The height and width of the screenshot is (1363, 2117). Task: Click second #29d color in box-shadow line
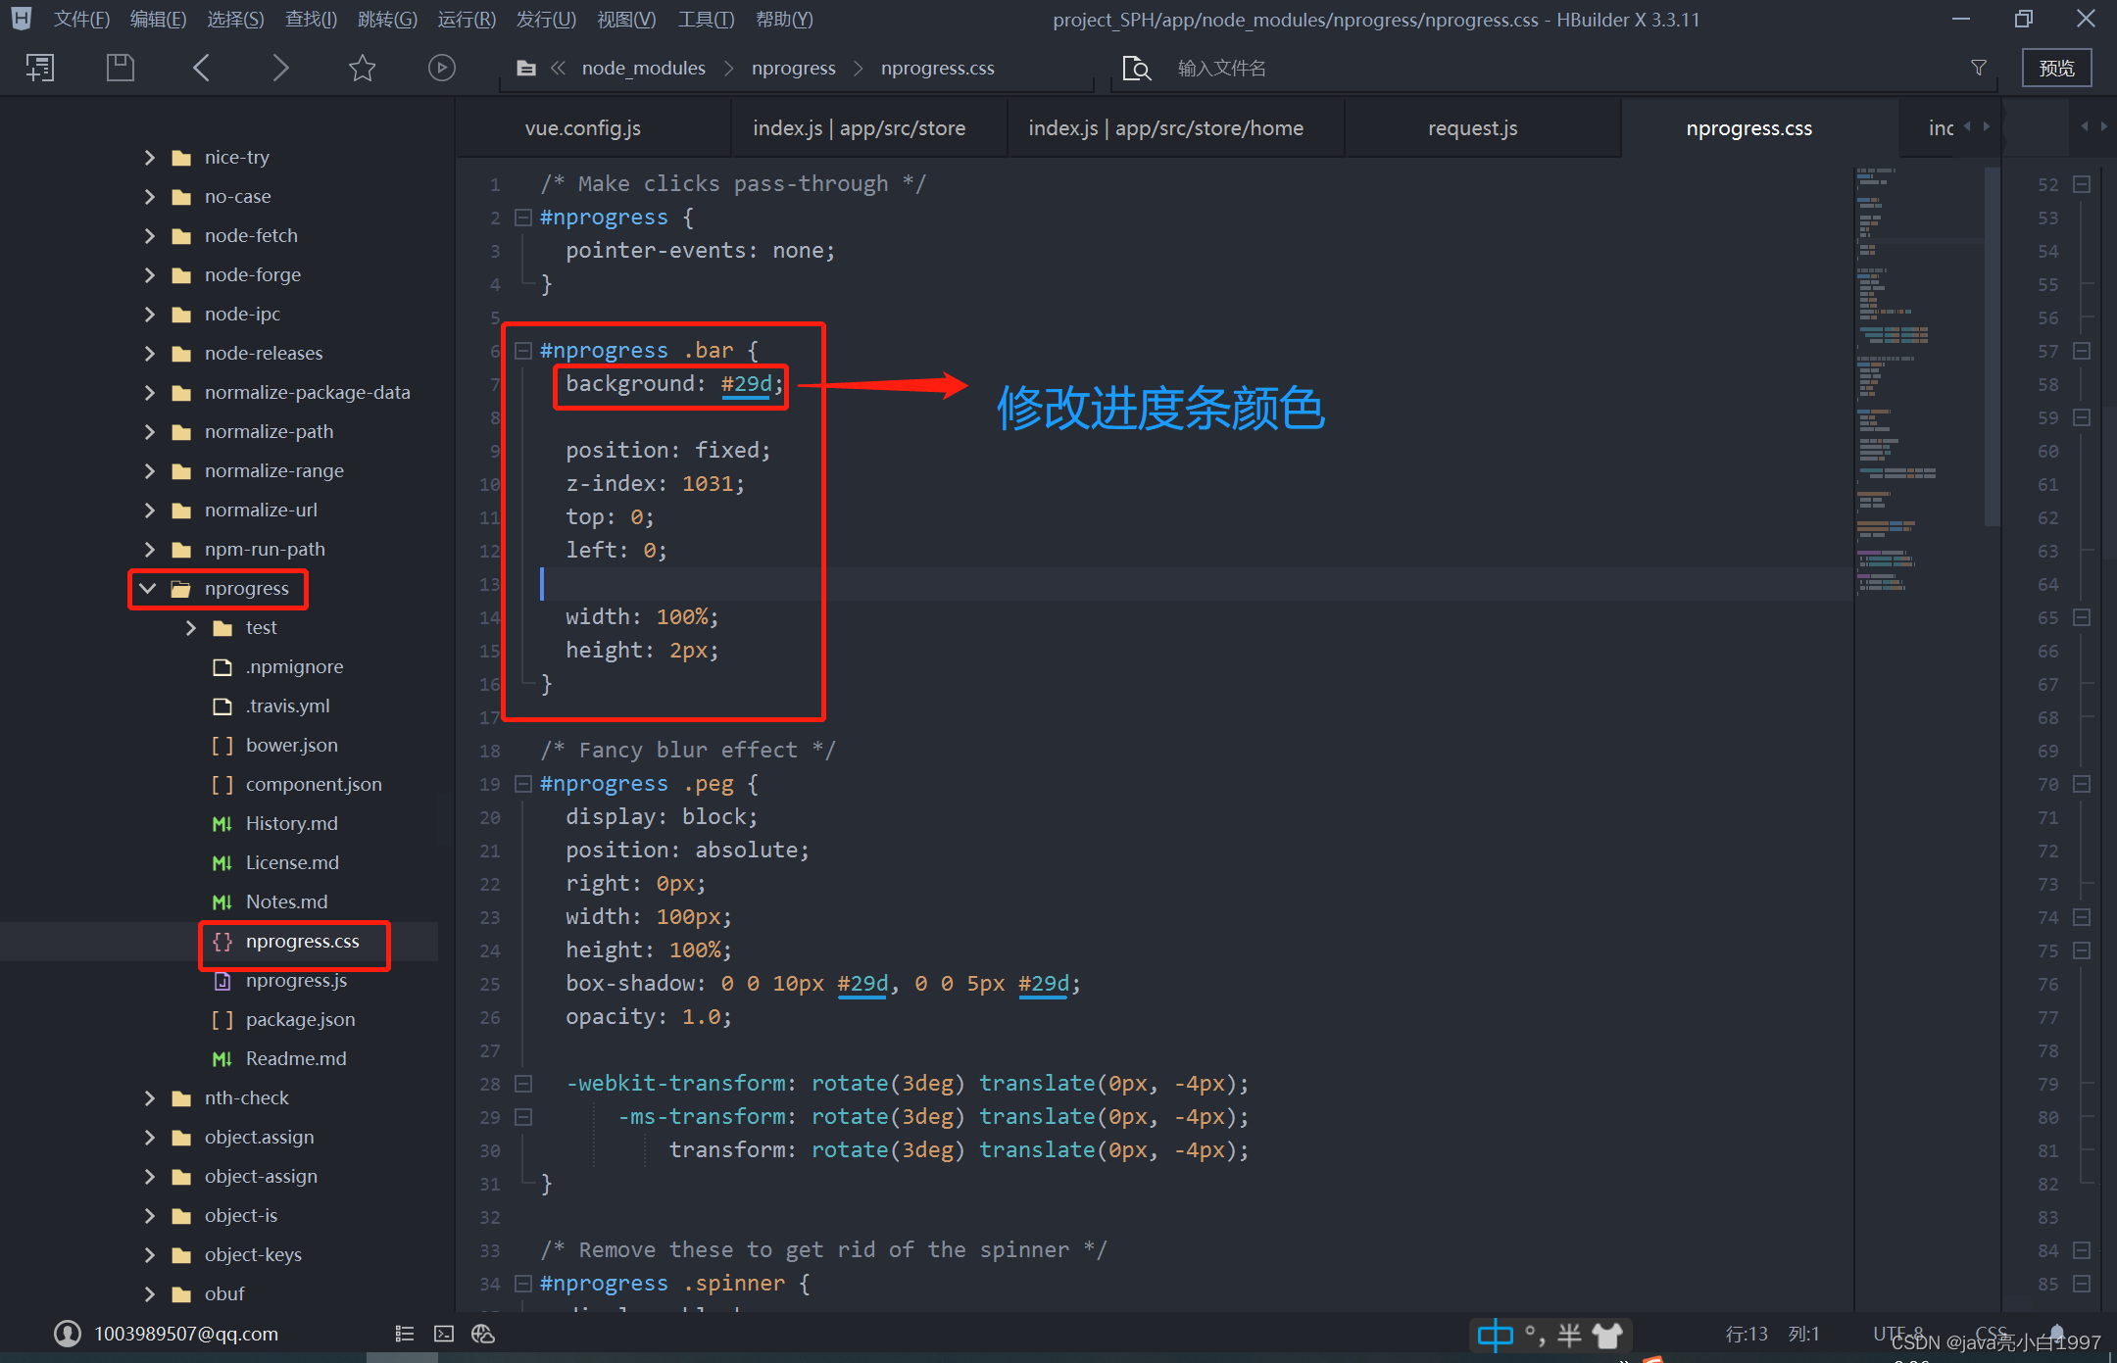1043,984
